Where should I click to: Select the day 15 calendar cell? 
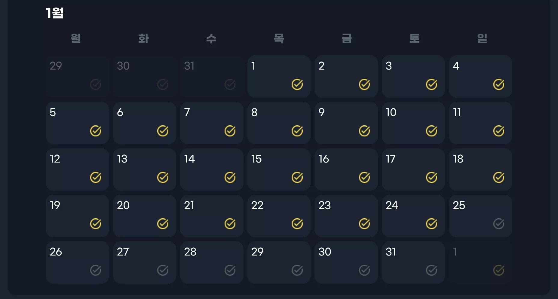(x=279, y=169)
